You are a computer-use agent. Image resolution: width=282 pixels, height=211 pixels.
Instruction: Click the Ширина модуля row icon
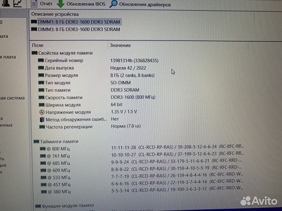pyautogui.click(x=42, y=105)
